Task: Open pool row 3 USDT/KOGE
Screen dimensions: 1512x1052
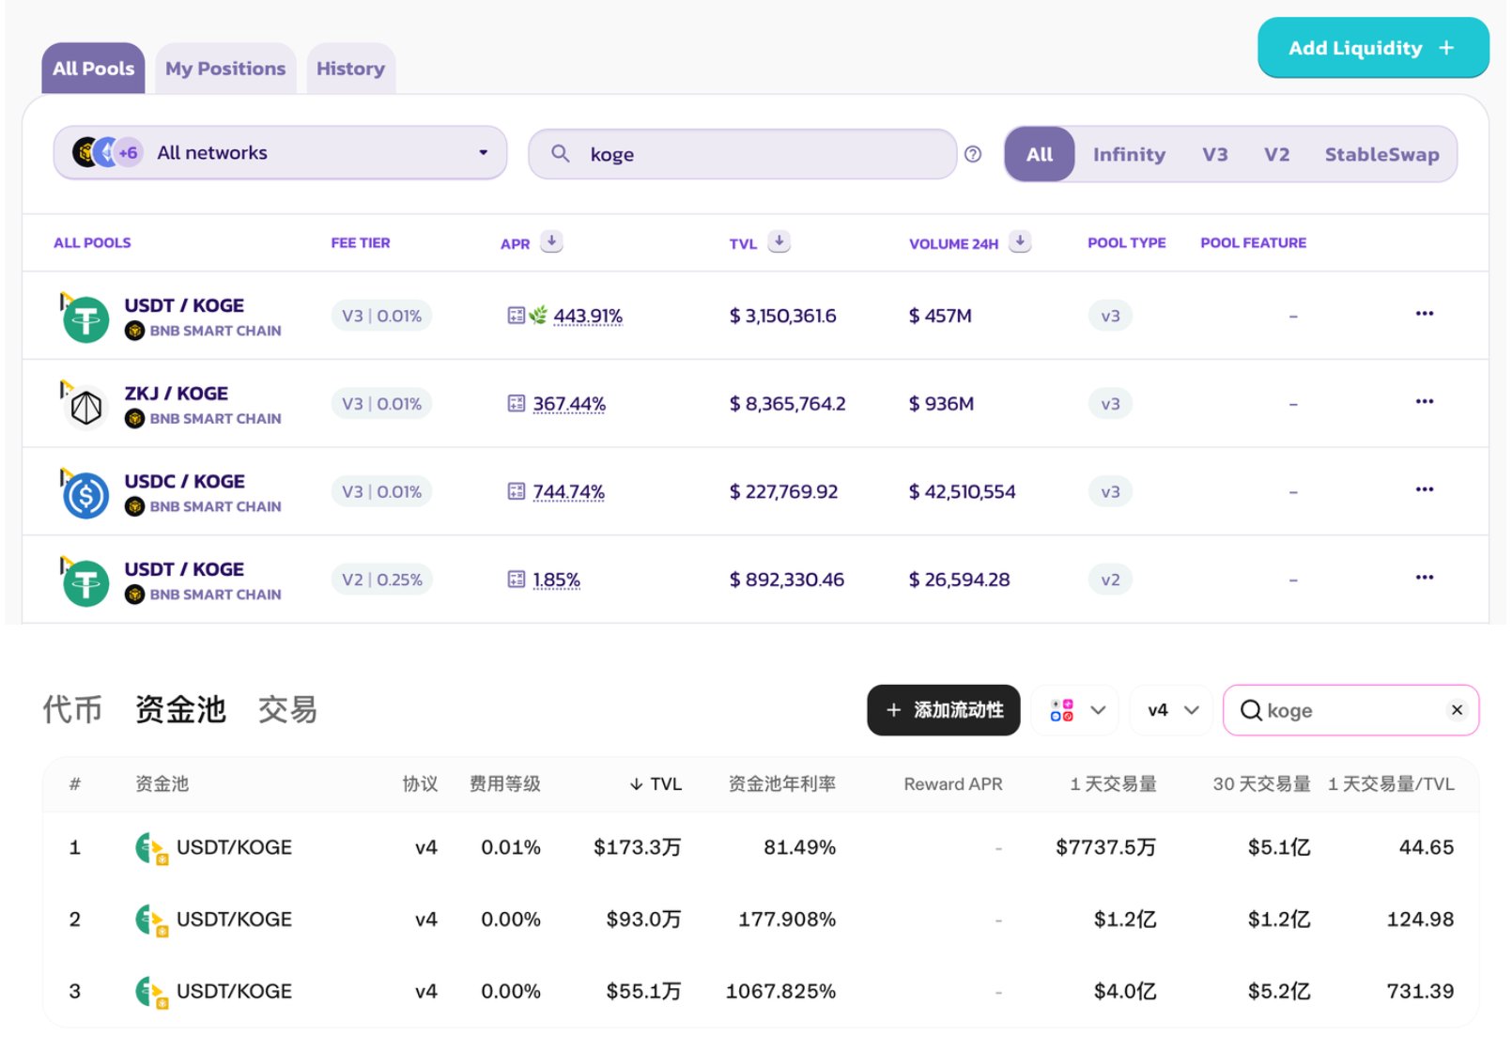Action: tap(761, 991)
